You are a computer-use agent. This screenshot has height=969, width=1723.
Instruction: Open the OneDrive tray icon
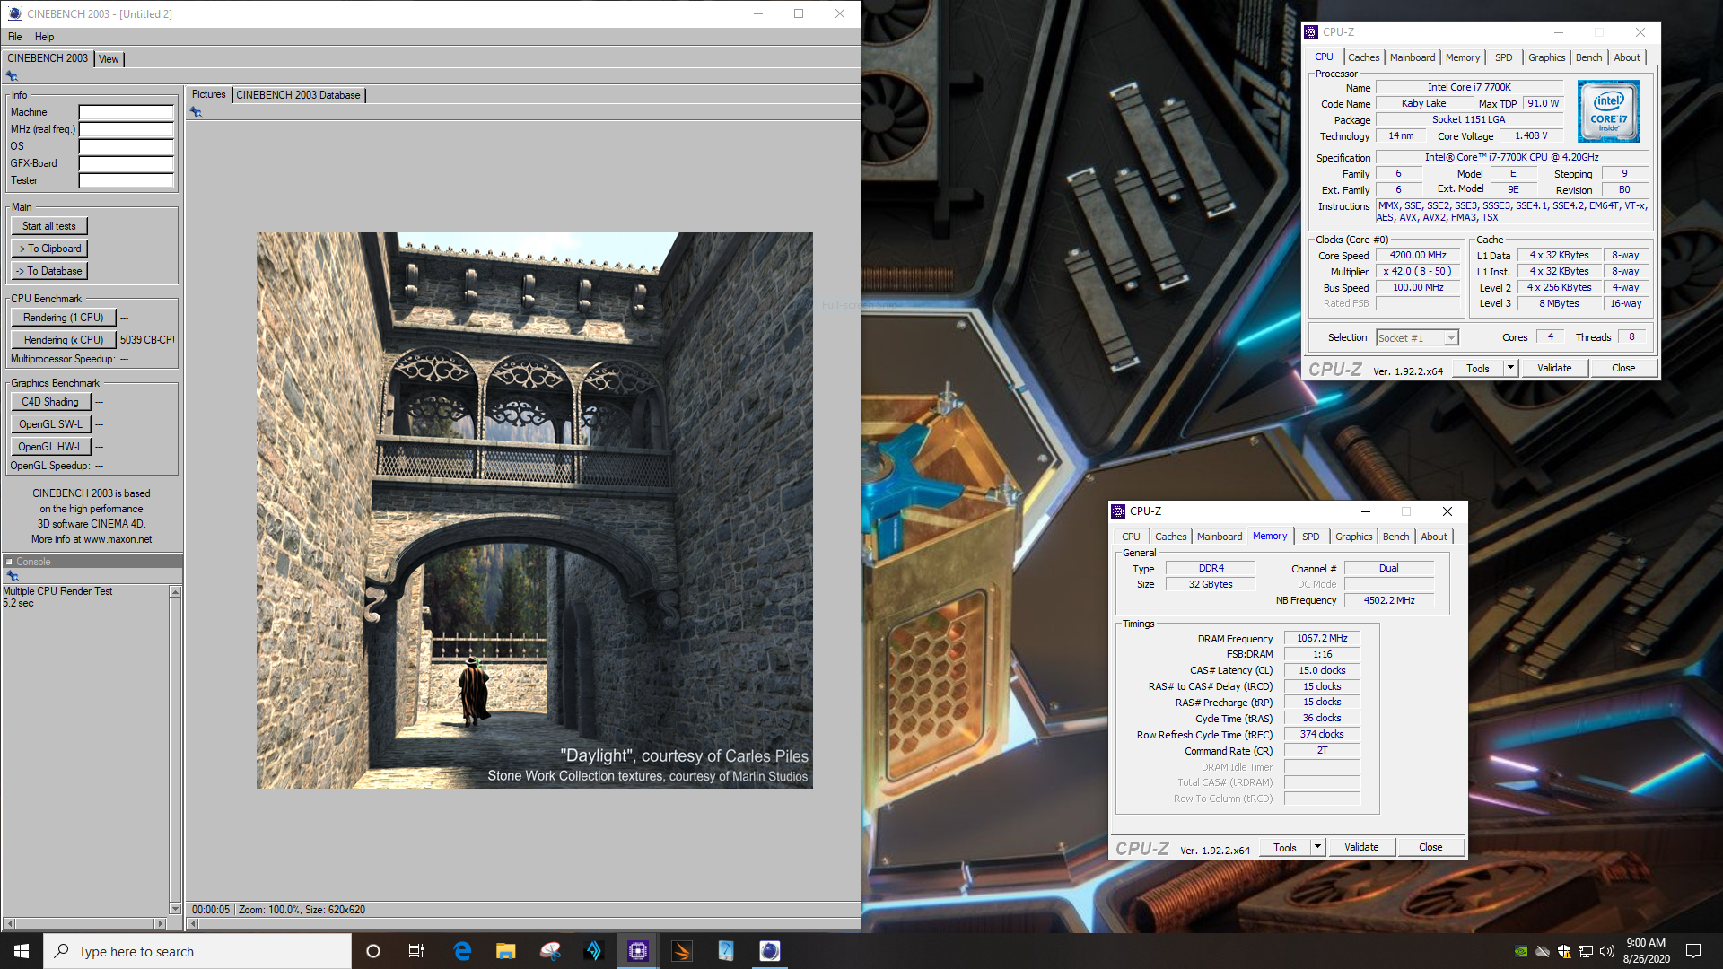1543,951
